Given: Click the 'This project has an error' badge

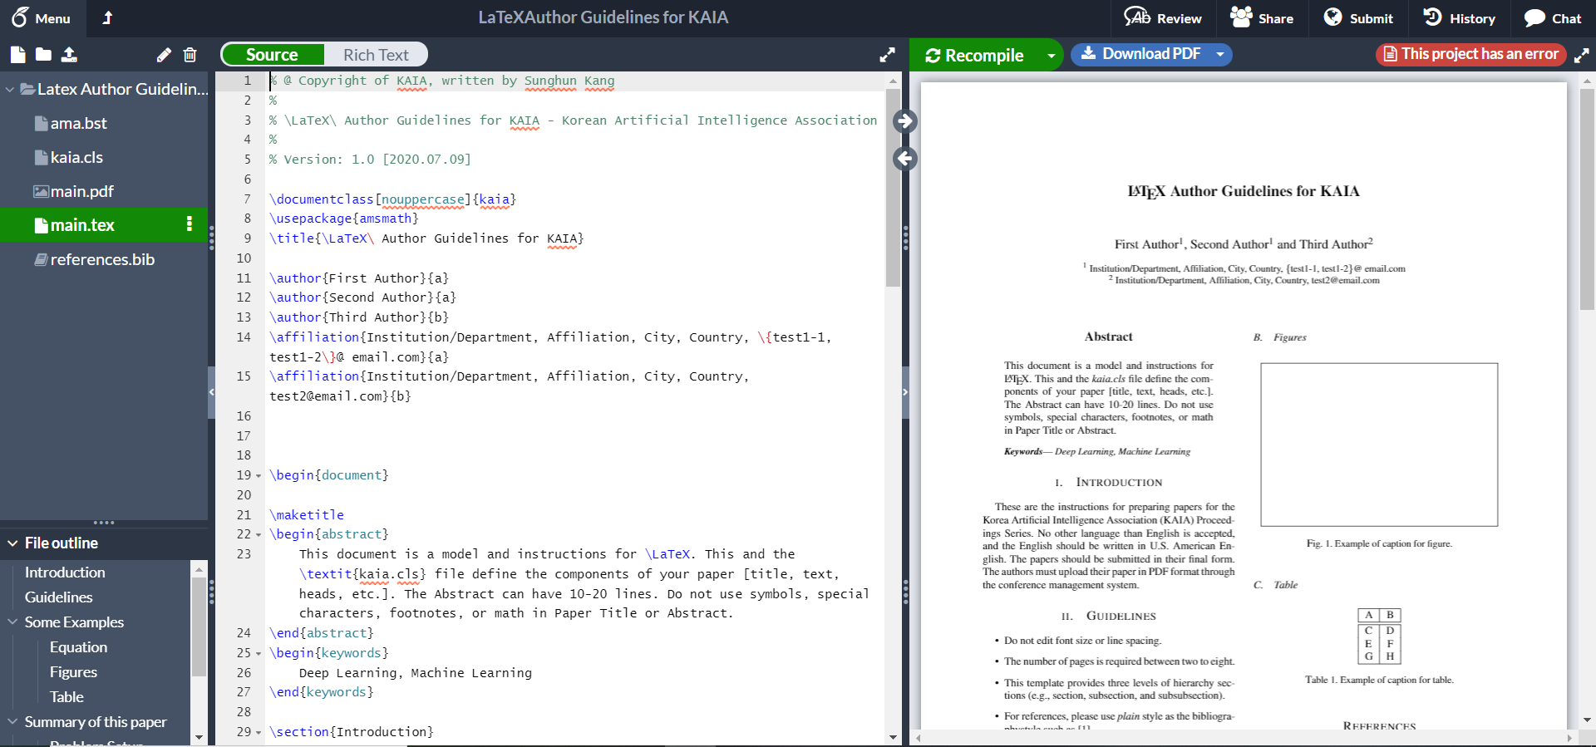Looking at the screenshot, I should (1470, 54).
